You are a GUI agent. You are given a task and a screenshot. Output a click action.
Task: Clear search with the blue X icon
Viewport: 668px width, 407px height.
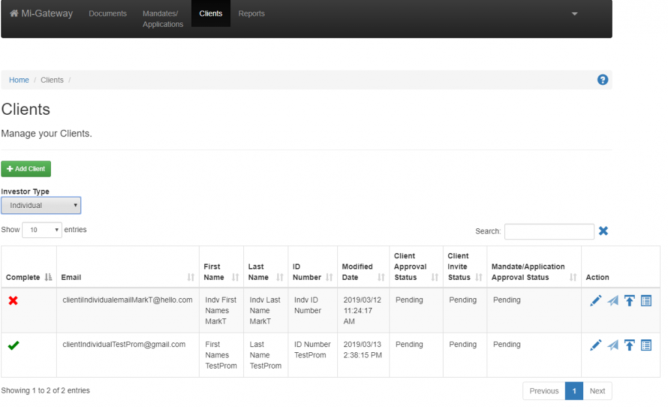pos(603,231)
